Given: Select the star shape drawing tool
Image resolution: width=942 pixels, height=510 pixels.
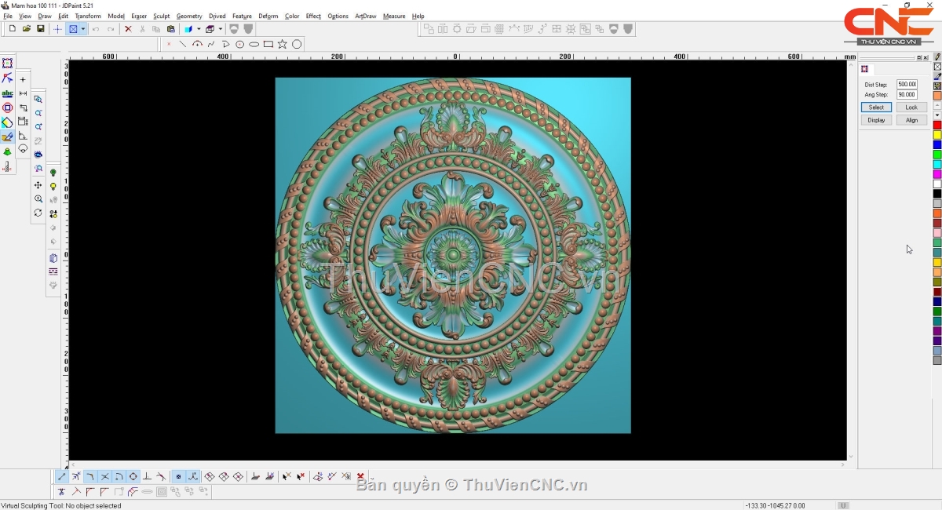Looking at the screenshot, I should [283, 45].
